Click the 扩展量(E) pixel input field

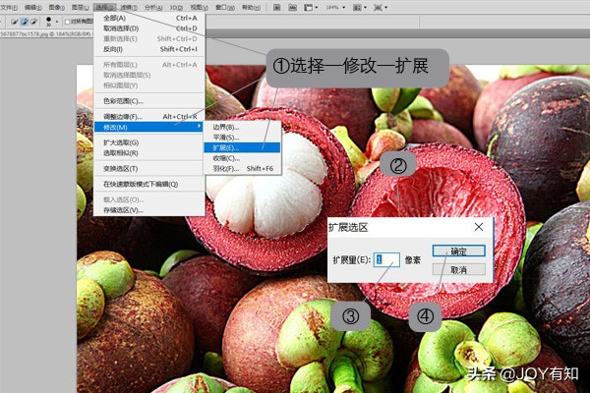(x=386, y=259)
